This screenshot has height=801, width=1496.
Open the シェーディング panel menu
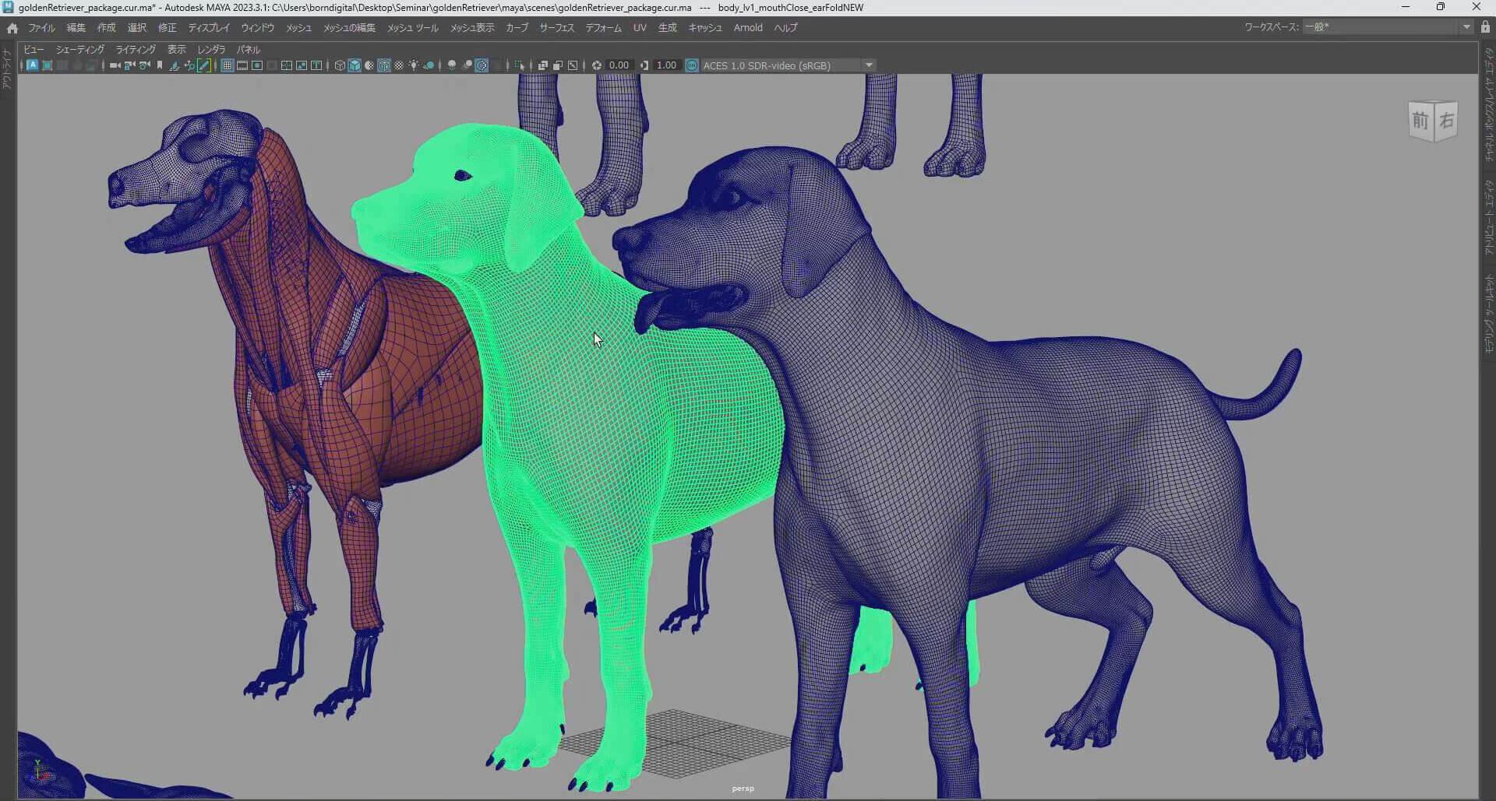click(x=79, y=49)
